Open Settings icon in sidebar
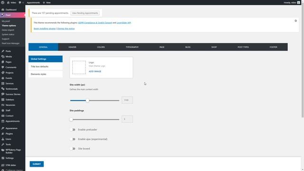Viewport: 304px width, 171px height. pos(3,158)
